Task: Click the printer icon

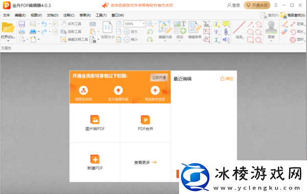Action: click(x=21, y=32)
